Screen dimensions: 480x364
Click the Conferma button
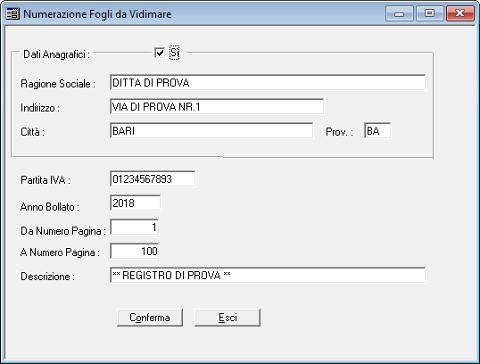[x=150, y=318]
